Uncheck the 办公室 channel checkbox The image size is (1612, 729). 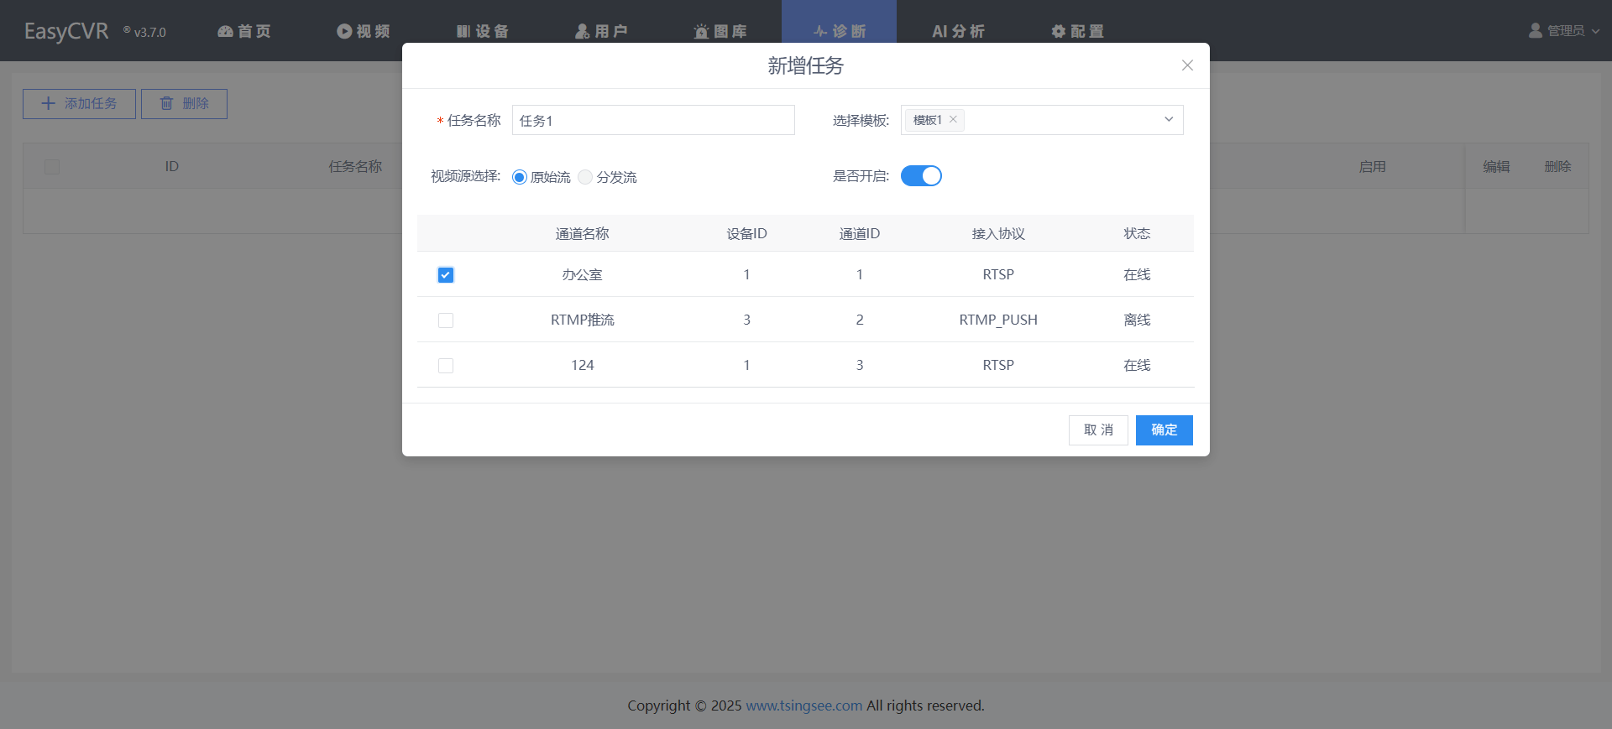(x=446, y=275)
